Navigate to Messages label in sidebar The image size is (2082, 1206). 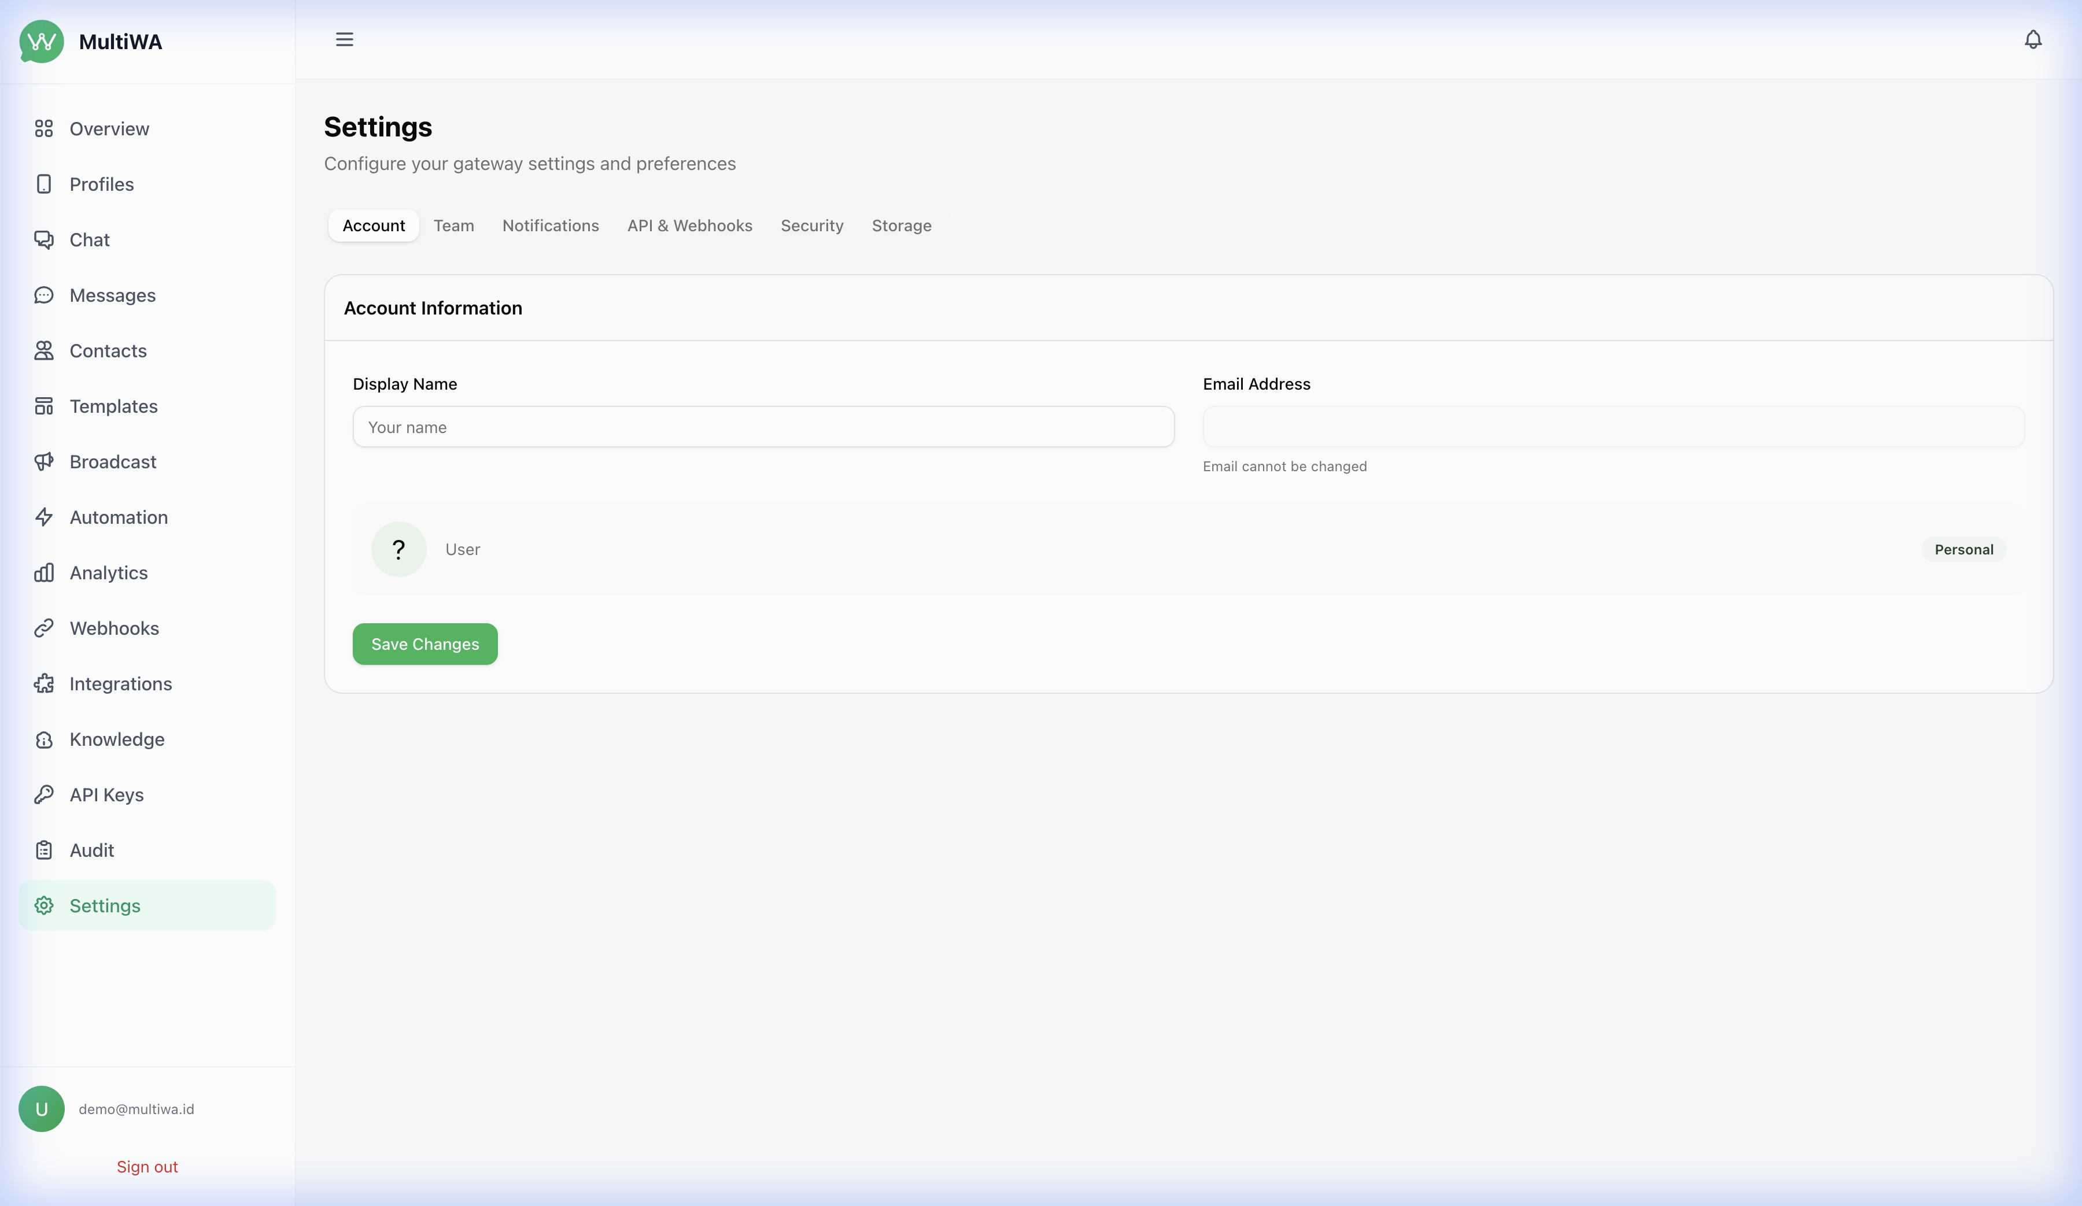coord(112,295)
